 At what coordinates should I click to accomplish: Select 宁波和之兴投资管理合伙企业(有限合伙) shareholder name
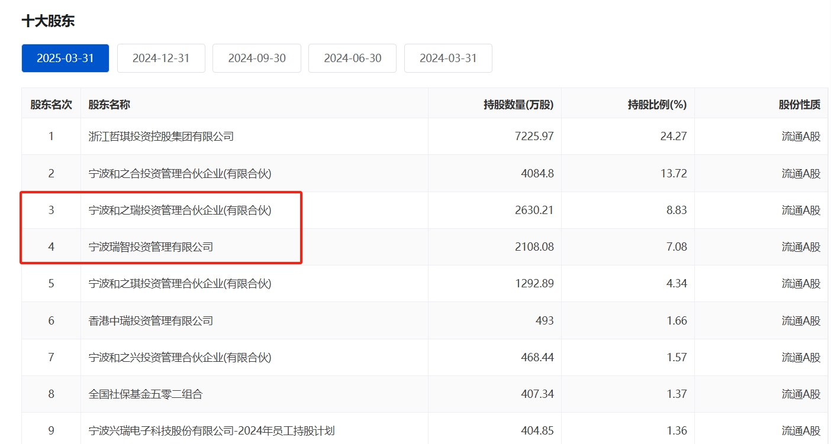[x=180, y=358]
